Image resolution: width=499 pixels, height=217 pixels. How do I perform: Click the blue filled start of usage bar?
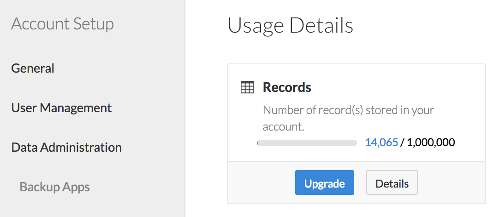pyautogui.click(x=257, y=143)
